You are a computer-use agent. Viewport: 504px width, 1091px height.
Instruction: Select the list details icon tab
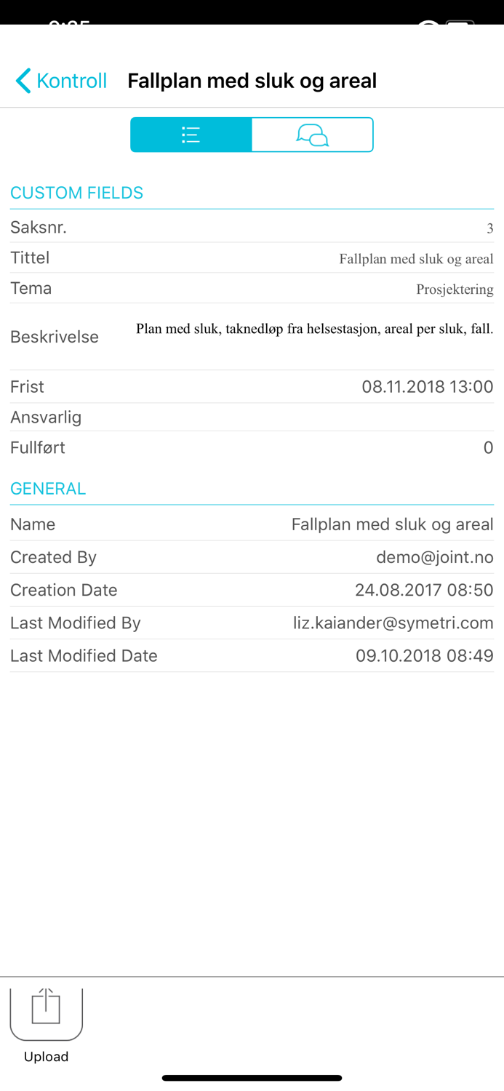pyautogui.click(x=190, y=135)
